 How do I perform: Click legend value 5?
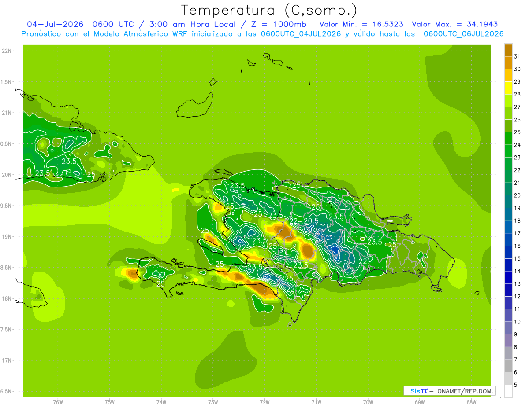tap(515, 385)
